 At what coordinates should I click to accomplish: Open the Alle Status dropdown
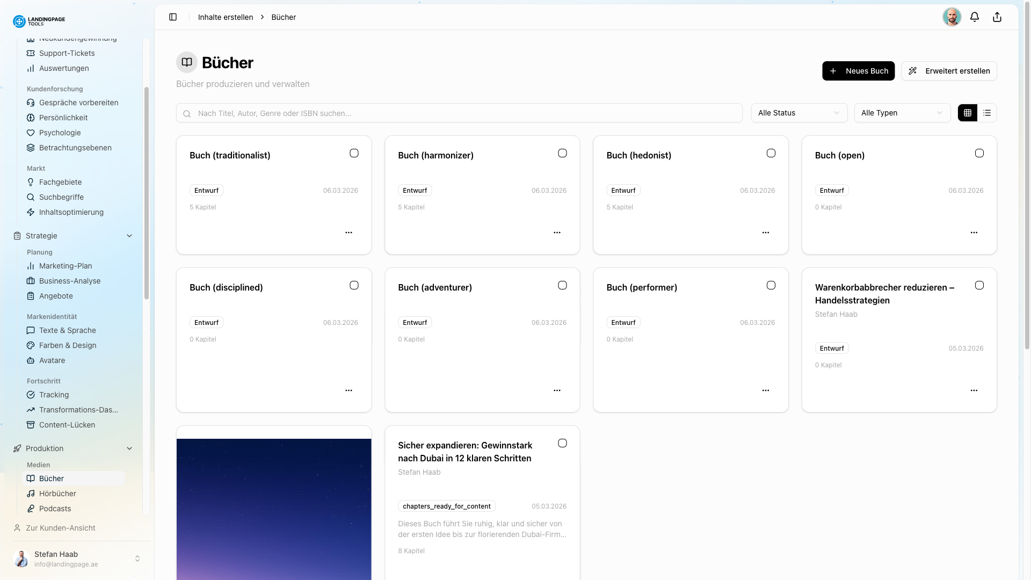(x=798, y=113)
